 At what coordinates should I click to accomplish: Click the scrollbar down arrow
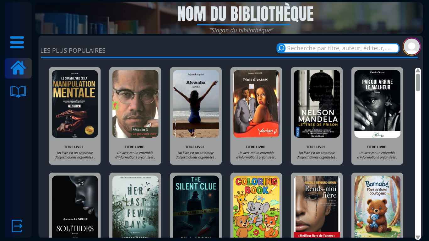(418, 237)
